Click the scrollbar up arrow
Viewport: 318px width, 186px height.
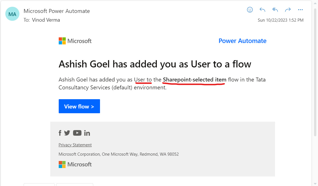[x=315, y=3]
